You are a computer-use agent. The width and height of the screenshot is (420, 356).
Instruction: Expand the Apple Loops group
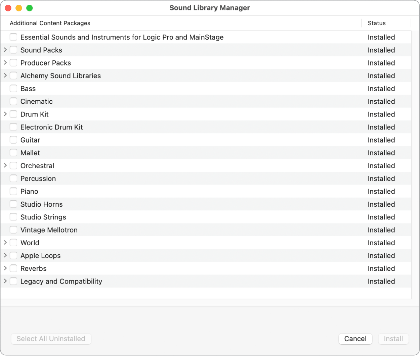coord(5,255)
